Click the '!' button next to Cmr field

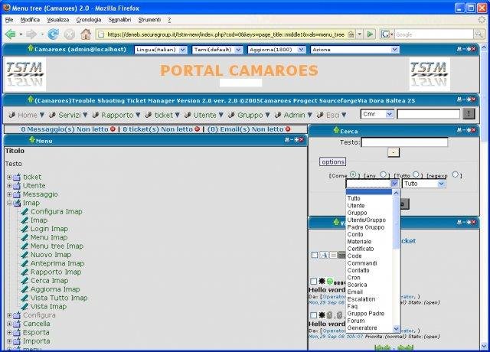(469, 114)
